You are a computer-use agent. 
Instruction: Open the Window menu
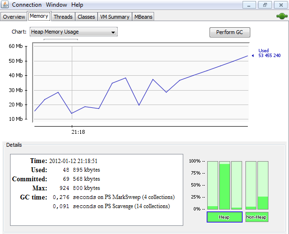[56, 5]
